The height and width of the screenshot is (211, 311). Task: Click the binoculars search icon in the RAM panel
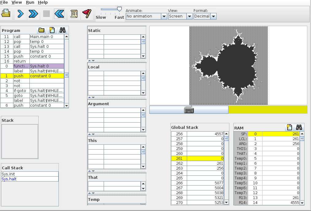[299, 127]
